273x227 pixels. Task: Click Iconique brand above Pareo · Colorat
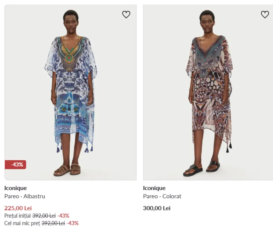pos(154,188)
